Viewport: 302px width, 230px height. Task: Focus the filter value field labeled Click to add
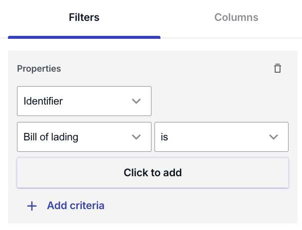[x=152, y=173]
